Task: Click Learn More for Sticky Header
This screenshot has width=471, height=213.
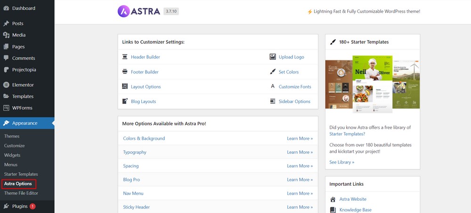Action: (x=300, y=207)
